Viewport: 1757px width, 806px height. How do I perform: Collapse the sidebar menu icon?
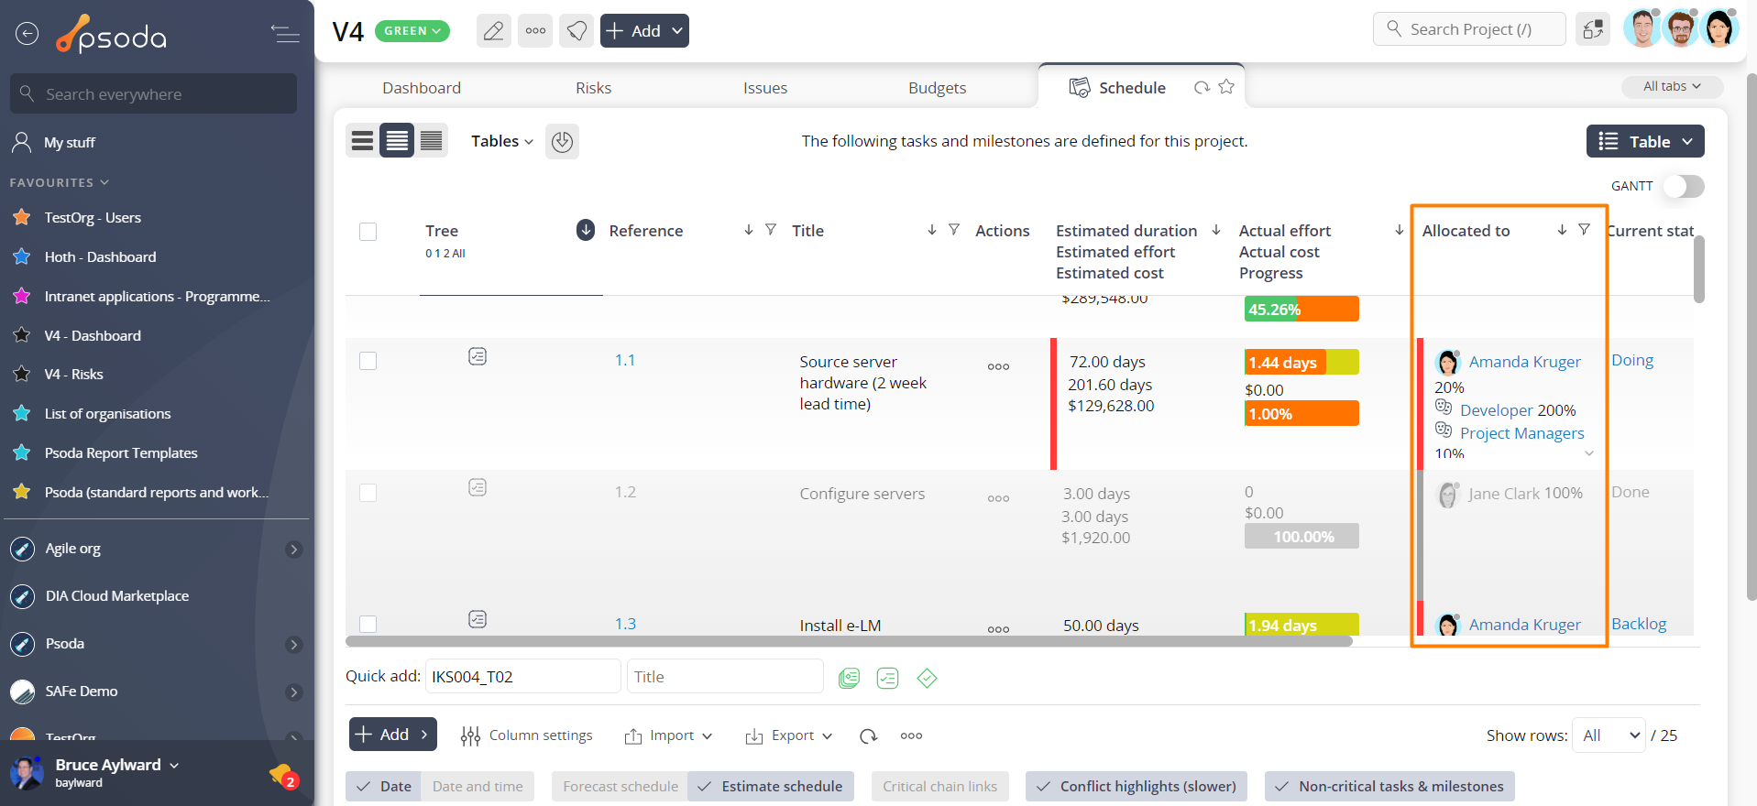[285, 34]
